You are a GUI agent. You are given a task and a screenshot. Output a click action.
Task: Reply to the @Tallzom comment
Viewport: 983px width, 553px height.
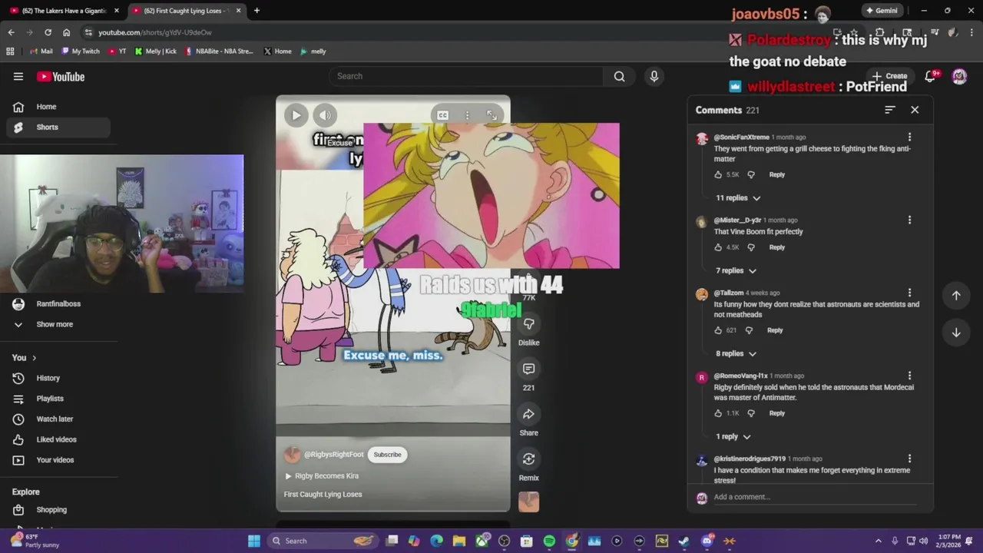[775, 330]
